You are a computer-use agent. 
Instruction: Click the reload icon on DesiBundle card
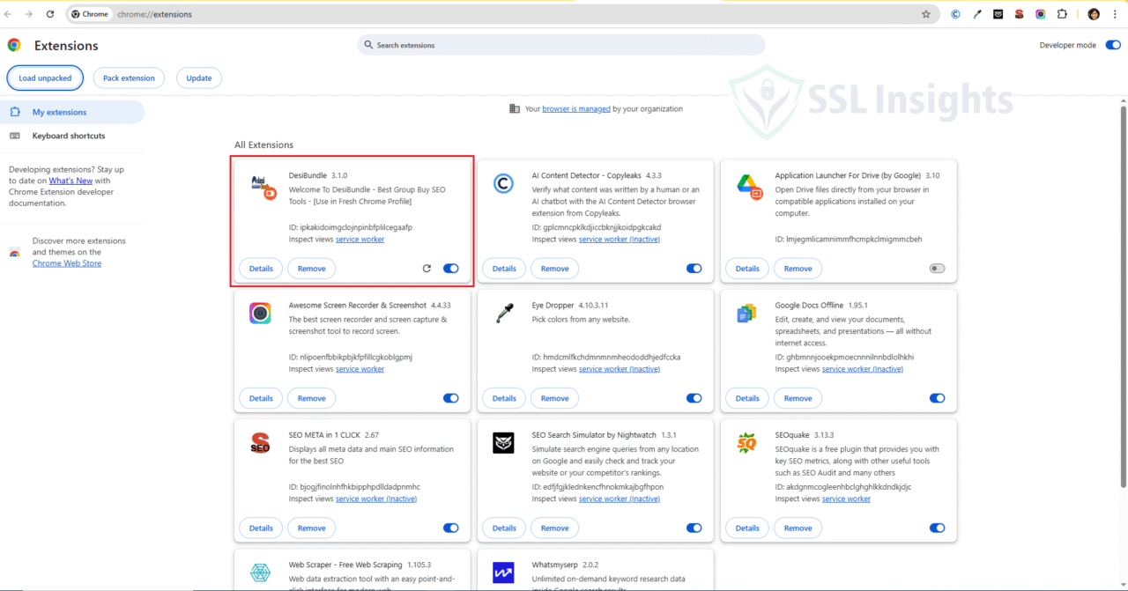(x=427, y=268)
